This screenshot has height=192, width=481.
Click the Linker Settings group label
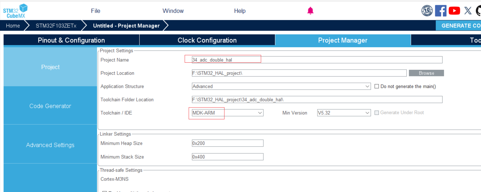tap(115, 134)
